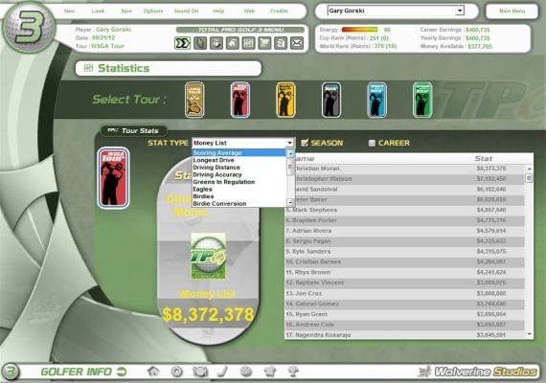Click the large golf ball 3 logo

click(30, 28)
